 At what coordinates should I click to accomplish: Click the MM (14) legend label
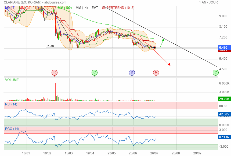(x=82, y=8)
